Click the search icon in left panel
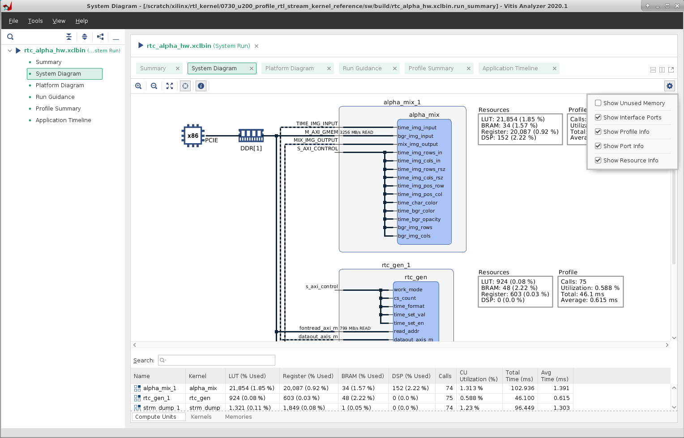Screen dimensions: 684x438 tap(10, 37)
